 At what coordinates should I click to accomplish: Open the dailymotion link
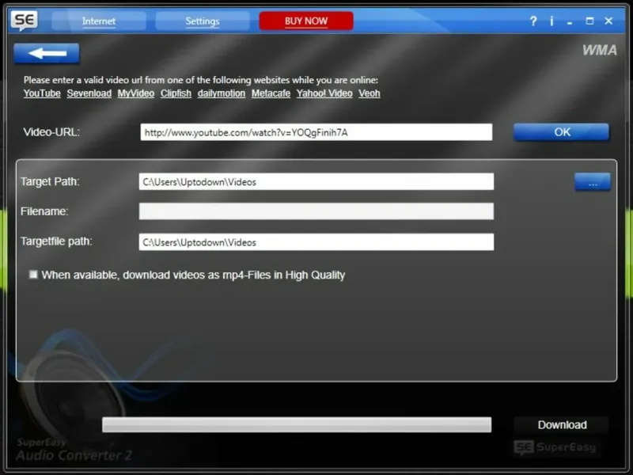point(222,93)
